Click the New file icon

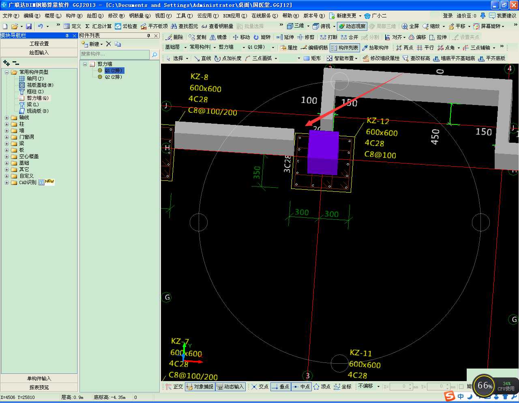tap(5, 26)
